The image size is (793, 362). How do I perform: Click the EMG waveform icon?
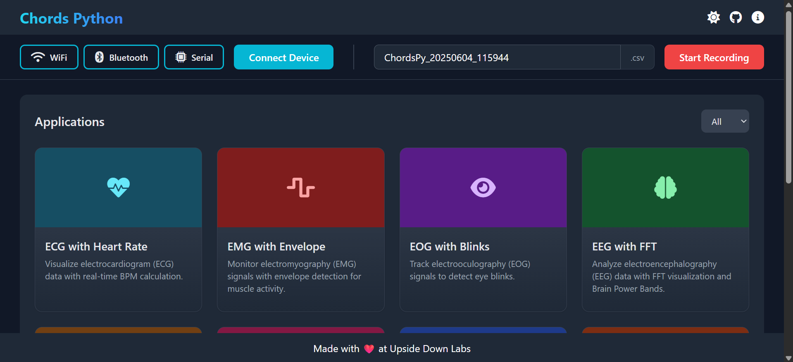click(x=301, y=188)
